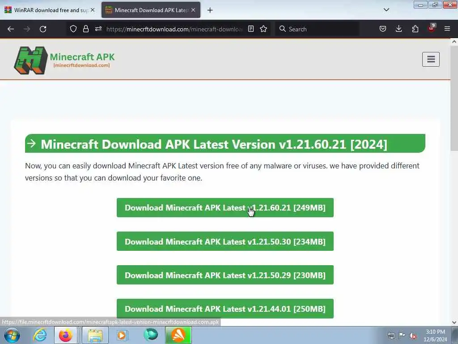Open the orange app taskbar icon
The height and width of the screenshot is (344, 458).
click(178, 335)
